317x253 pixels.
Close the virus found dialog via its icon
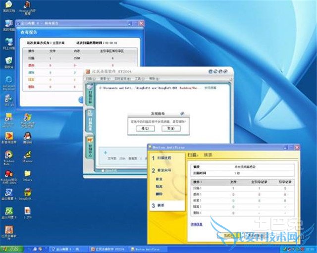point(182,113)
